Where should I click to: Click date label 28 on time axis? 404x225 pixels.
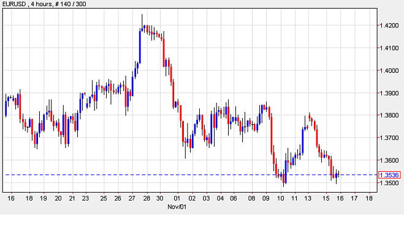[147, 198]
